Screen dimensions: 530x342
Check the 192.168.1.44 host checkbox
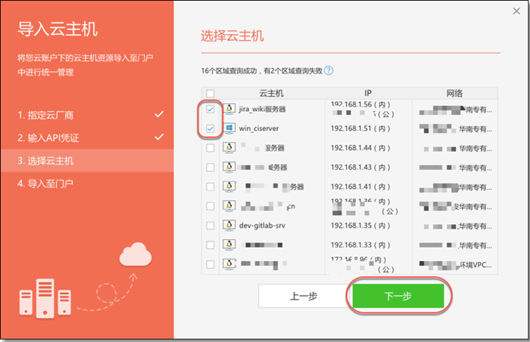pyautogui.click(x=210, y=148)
